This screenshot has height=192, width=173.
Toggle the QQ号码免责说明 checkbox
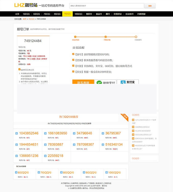coord(19,69)
